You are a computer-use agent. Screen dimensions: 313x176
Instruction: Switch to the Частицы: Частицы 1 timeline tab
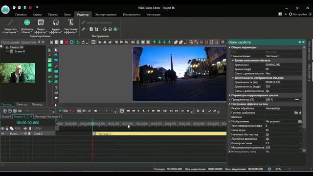(47, 116)
